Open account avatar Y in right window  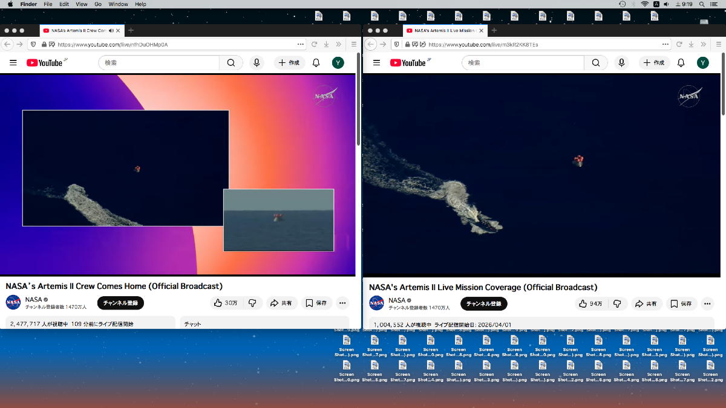point(702,63)
